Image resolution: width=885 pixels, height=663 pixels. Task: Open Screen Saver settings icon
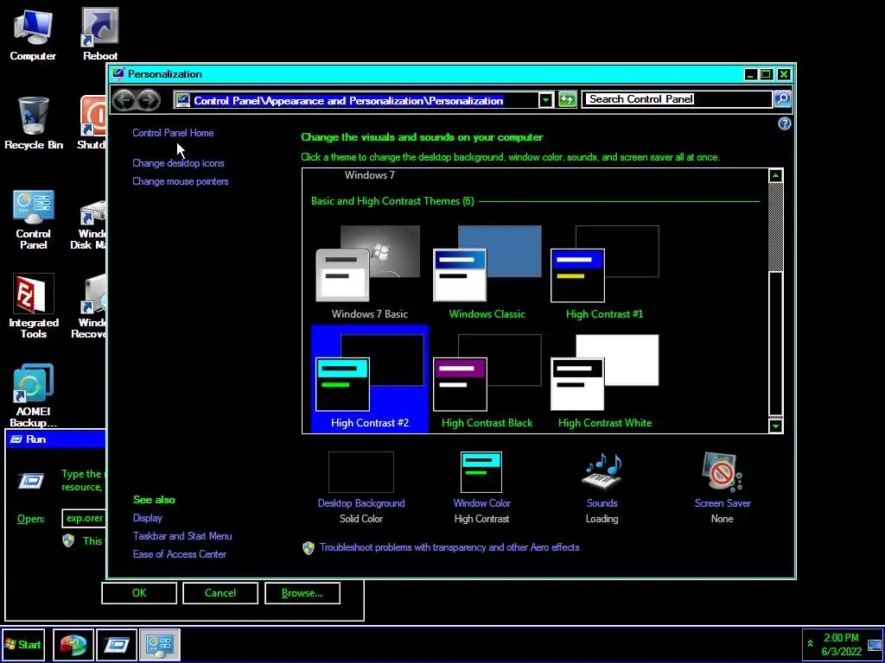pos(722,472)
